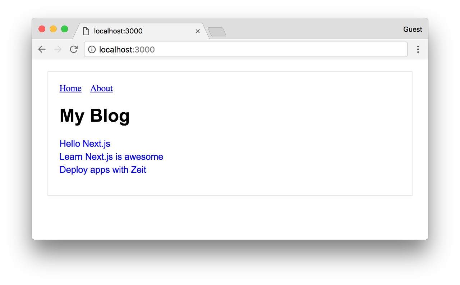
Task: Close the localhost:3000 tab
Action: (x=197, y=31)
